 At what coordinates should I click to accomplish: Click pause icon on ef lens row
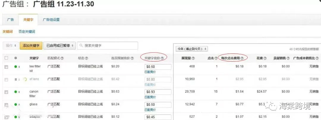(x=16, y=79)
